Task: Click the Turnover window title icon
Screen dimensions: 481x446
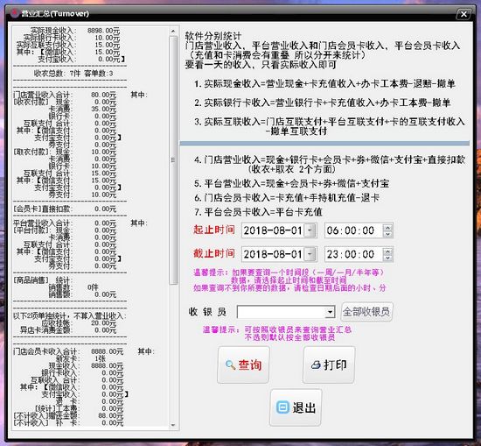Action: point(14,13)
